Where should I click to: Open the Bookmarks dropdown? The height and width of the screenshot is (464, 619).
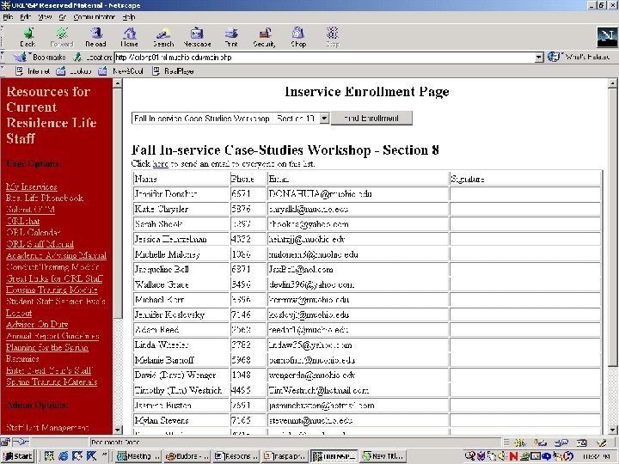point(45,58)
